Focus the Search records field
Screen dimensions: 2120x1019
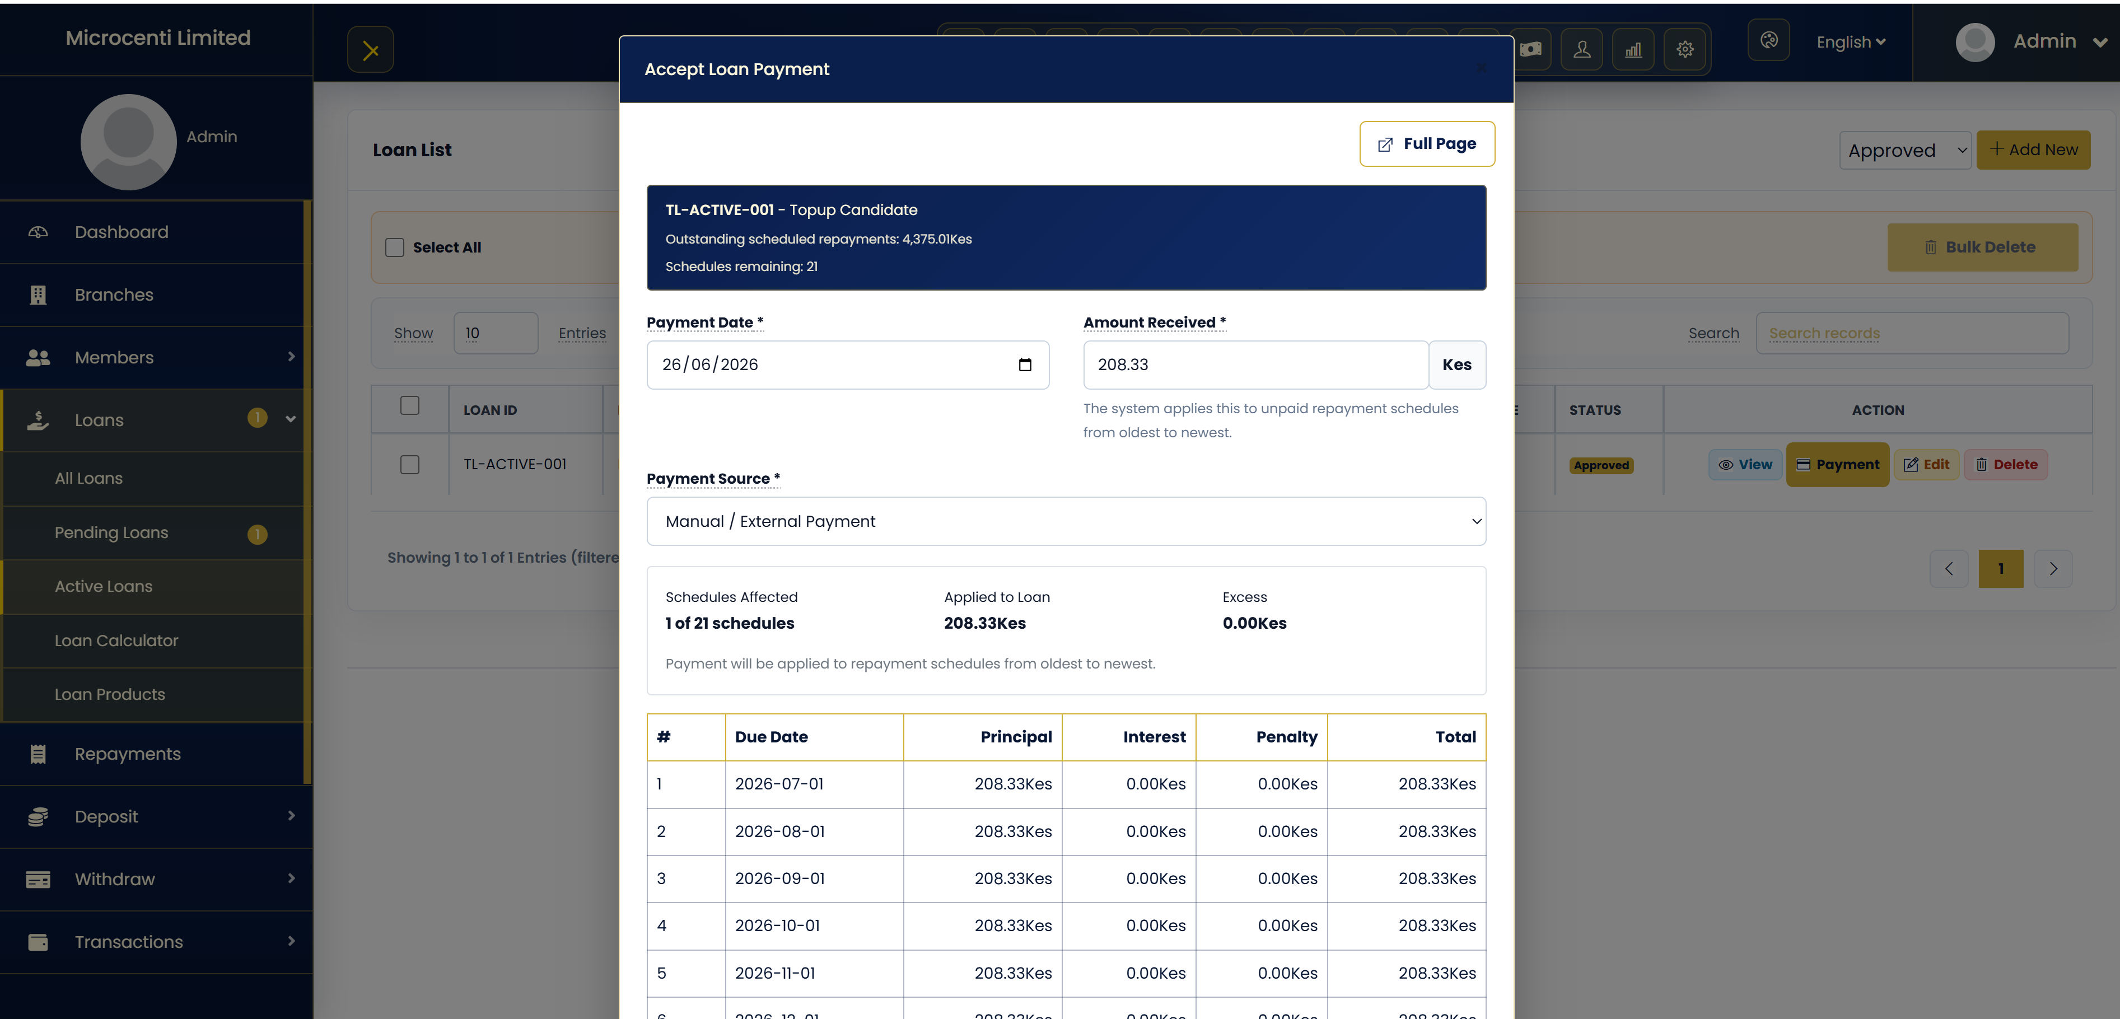[x=1912, y=333]
